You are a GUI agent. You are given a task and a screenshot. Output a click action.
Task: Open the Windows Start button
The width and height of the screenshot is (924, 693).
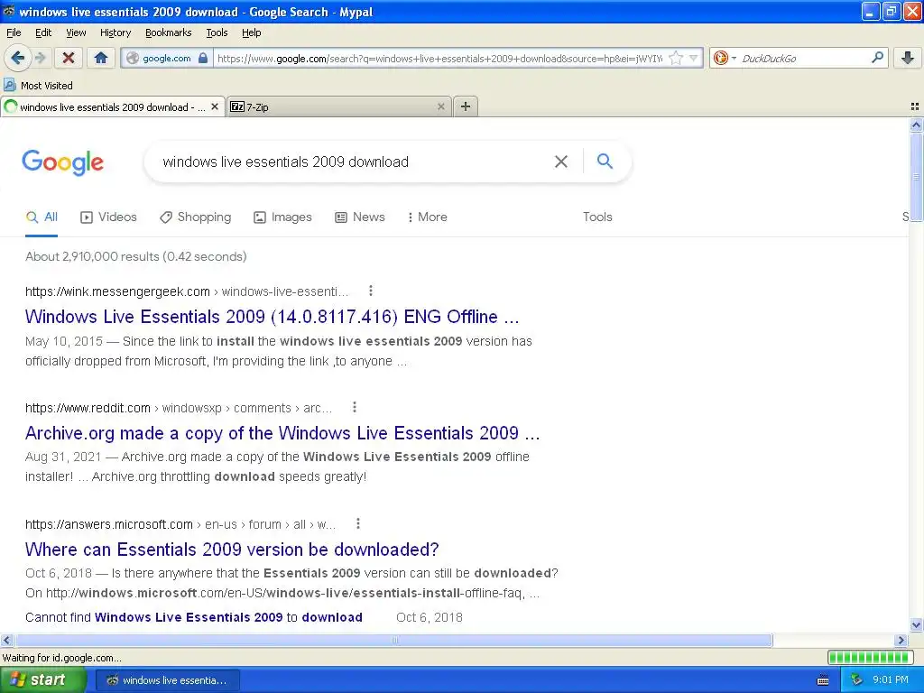pyautogui.click(x=42, y=679)
